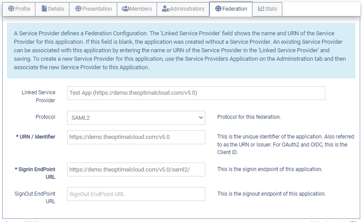
Task: View the Stats tab
Action: [x=267, y=9]
